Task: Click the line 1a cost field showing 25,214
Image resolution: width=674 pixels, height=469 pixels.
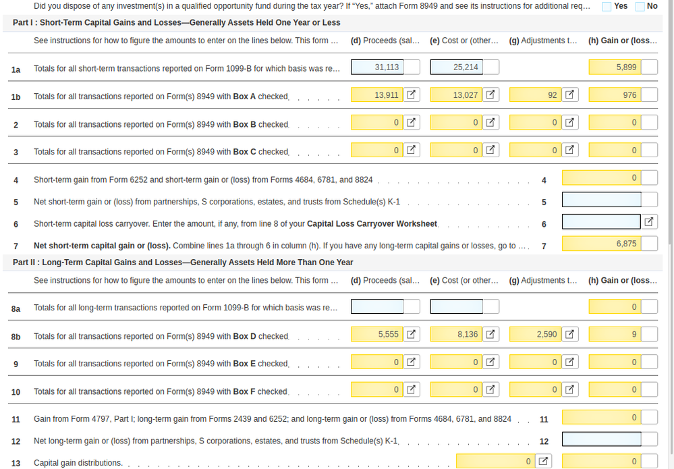Action: [x=457, y=67]
